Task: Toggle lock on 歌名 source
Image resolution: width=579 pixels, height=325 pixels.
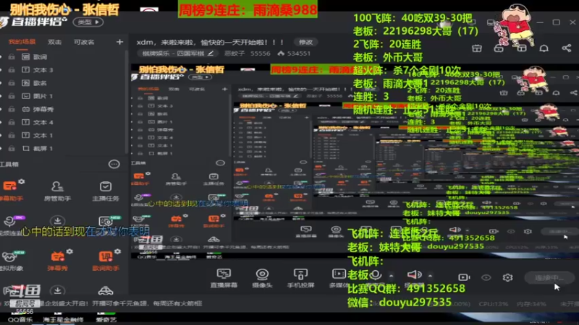Action: pyautogui.click(x=12, y=83)
